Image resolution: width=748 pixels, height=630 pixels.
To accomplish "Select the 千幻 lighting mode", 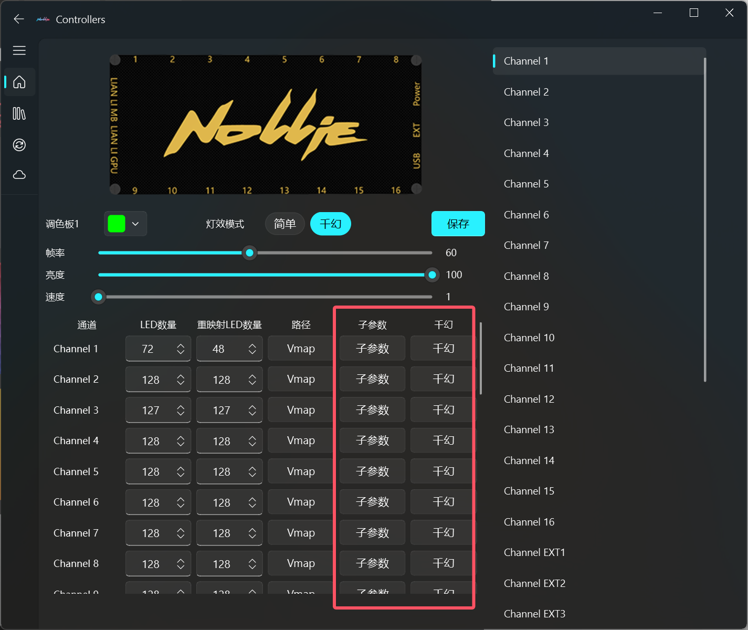I will (331, 224).
